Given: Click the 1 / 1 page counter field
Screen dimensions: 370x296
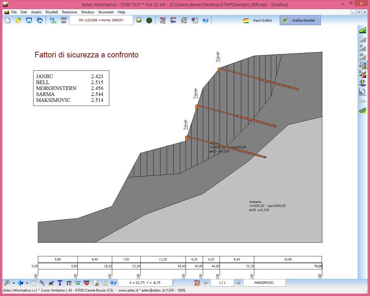Looking at the screenshot, I should (222, 283).
